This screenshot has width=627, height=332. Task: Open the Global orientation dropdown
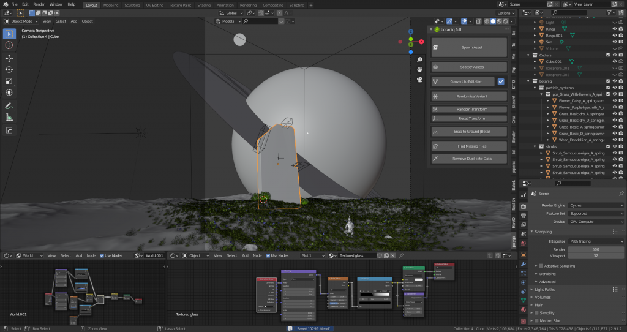click(230, 13)
